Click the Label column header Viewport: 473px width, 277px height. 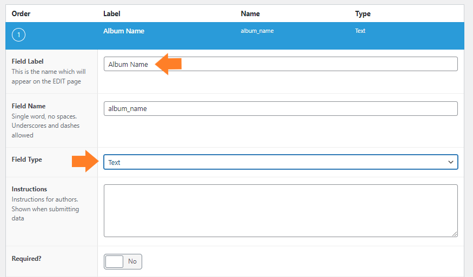[x=111, y=13]
